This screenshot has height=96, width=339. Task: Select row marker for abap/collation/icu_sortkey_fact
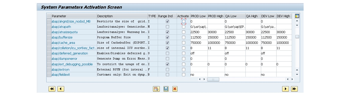(x=49, y=48)
